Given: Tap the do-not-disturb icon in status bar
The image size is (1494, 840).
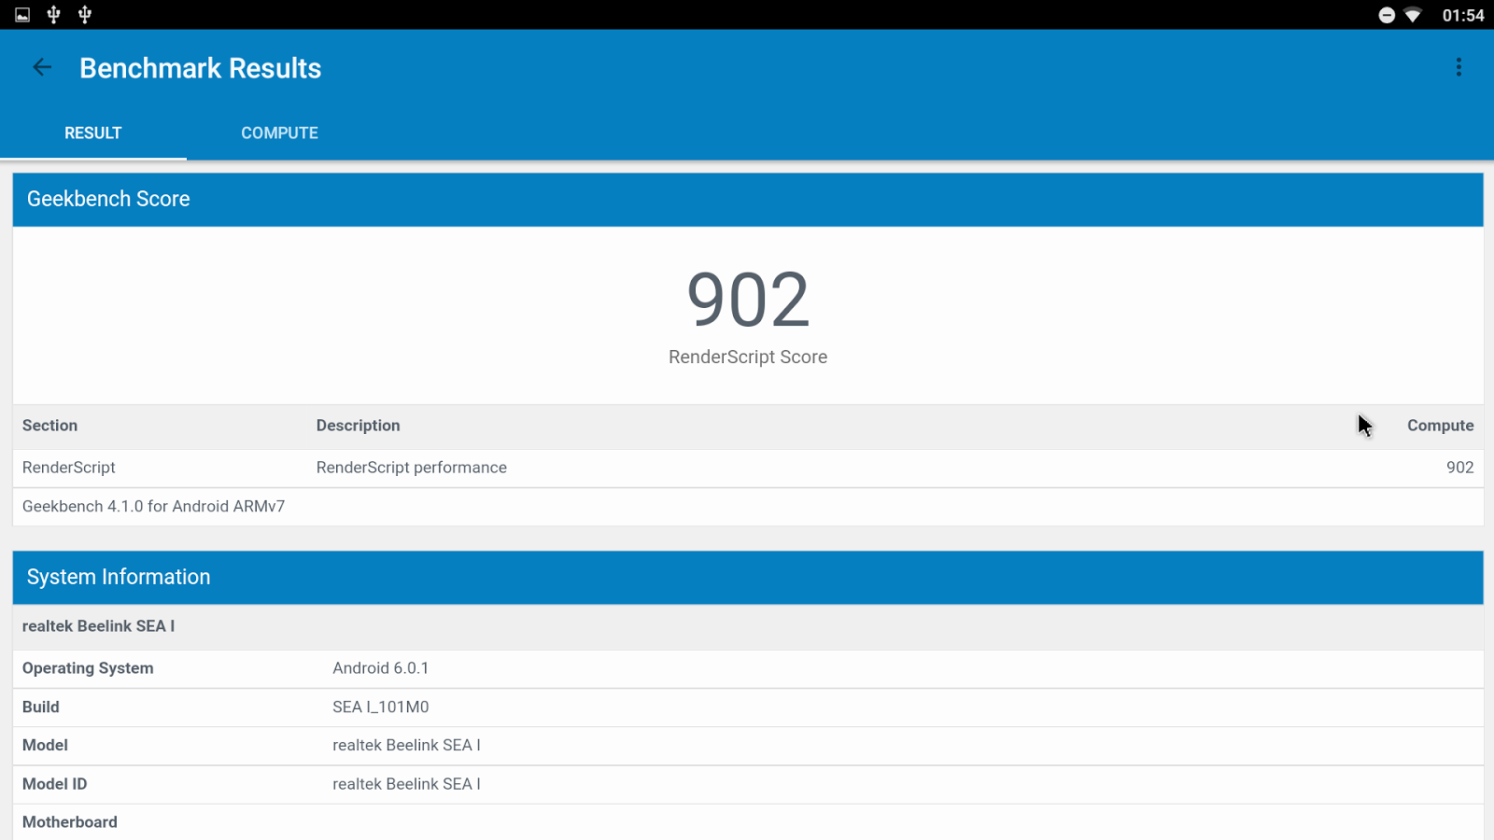Looking at the screenshot, I should pyautogui.click(x=1387, y=15).
